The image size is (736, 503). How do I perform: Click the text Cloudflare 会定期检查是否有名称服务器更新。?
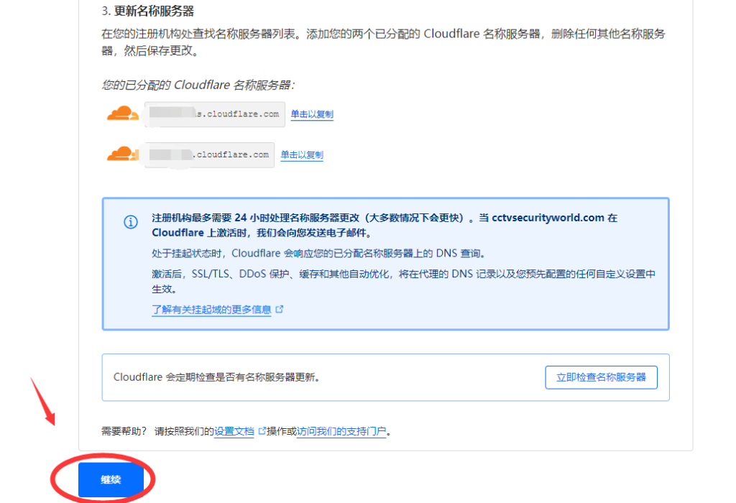point(216,377)
